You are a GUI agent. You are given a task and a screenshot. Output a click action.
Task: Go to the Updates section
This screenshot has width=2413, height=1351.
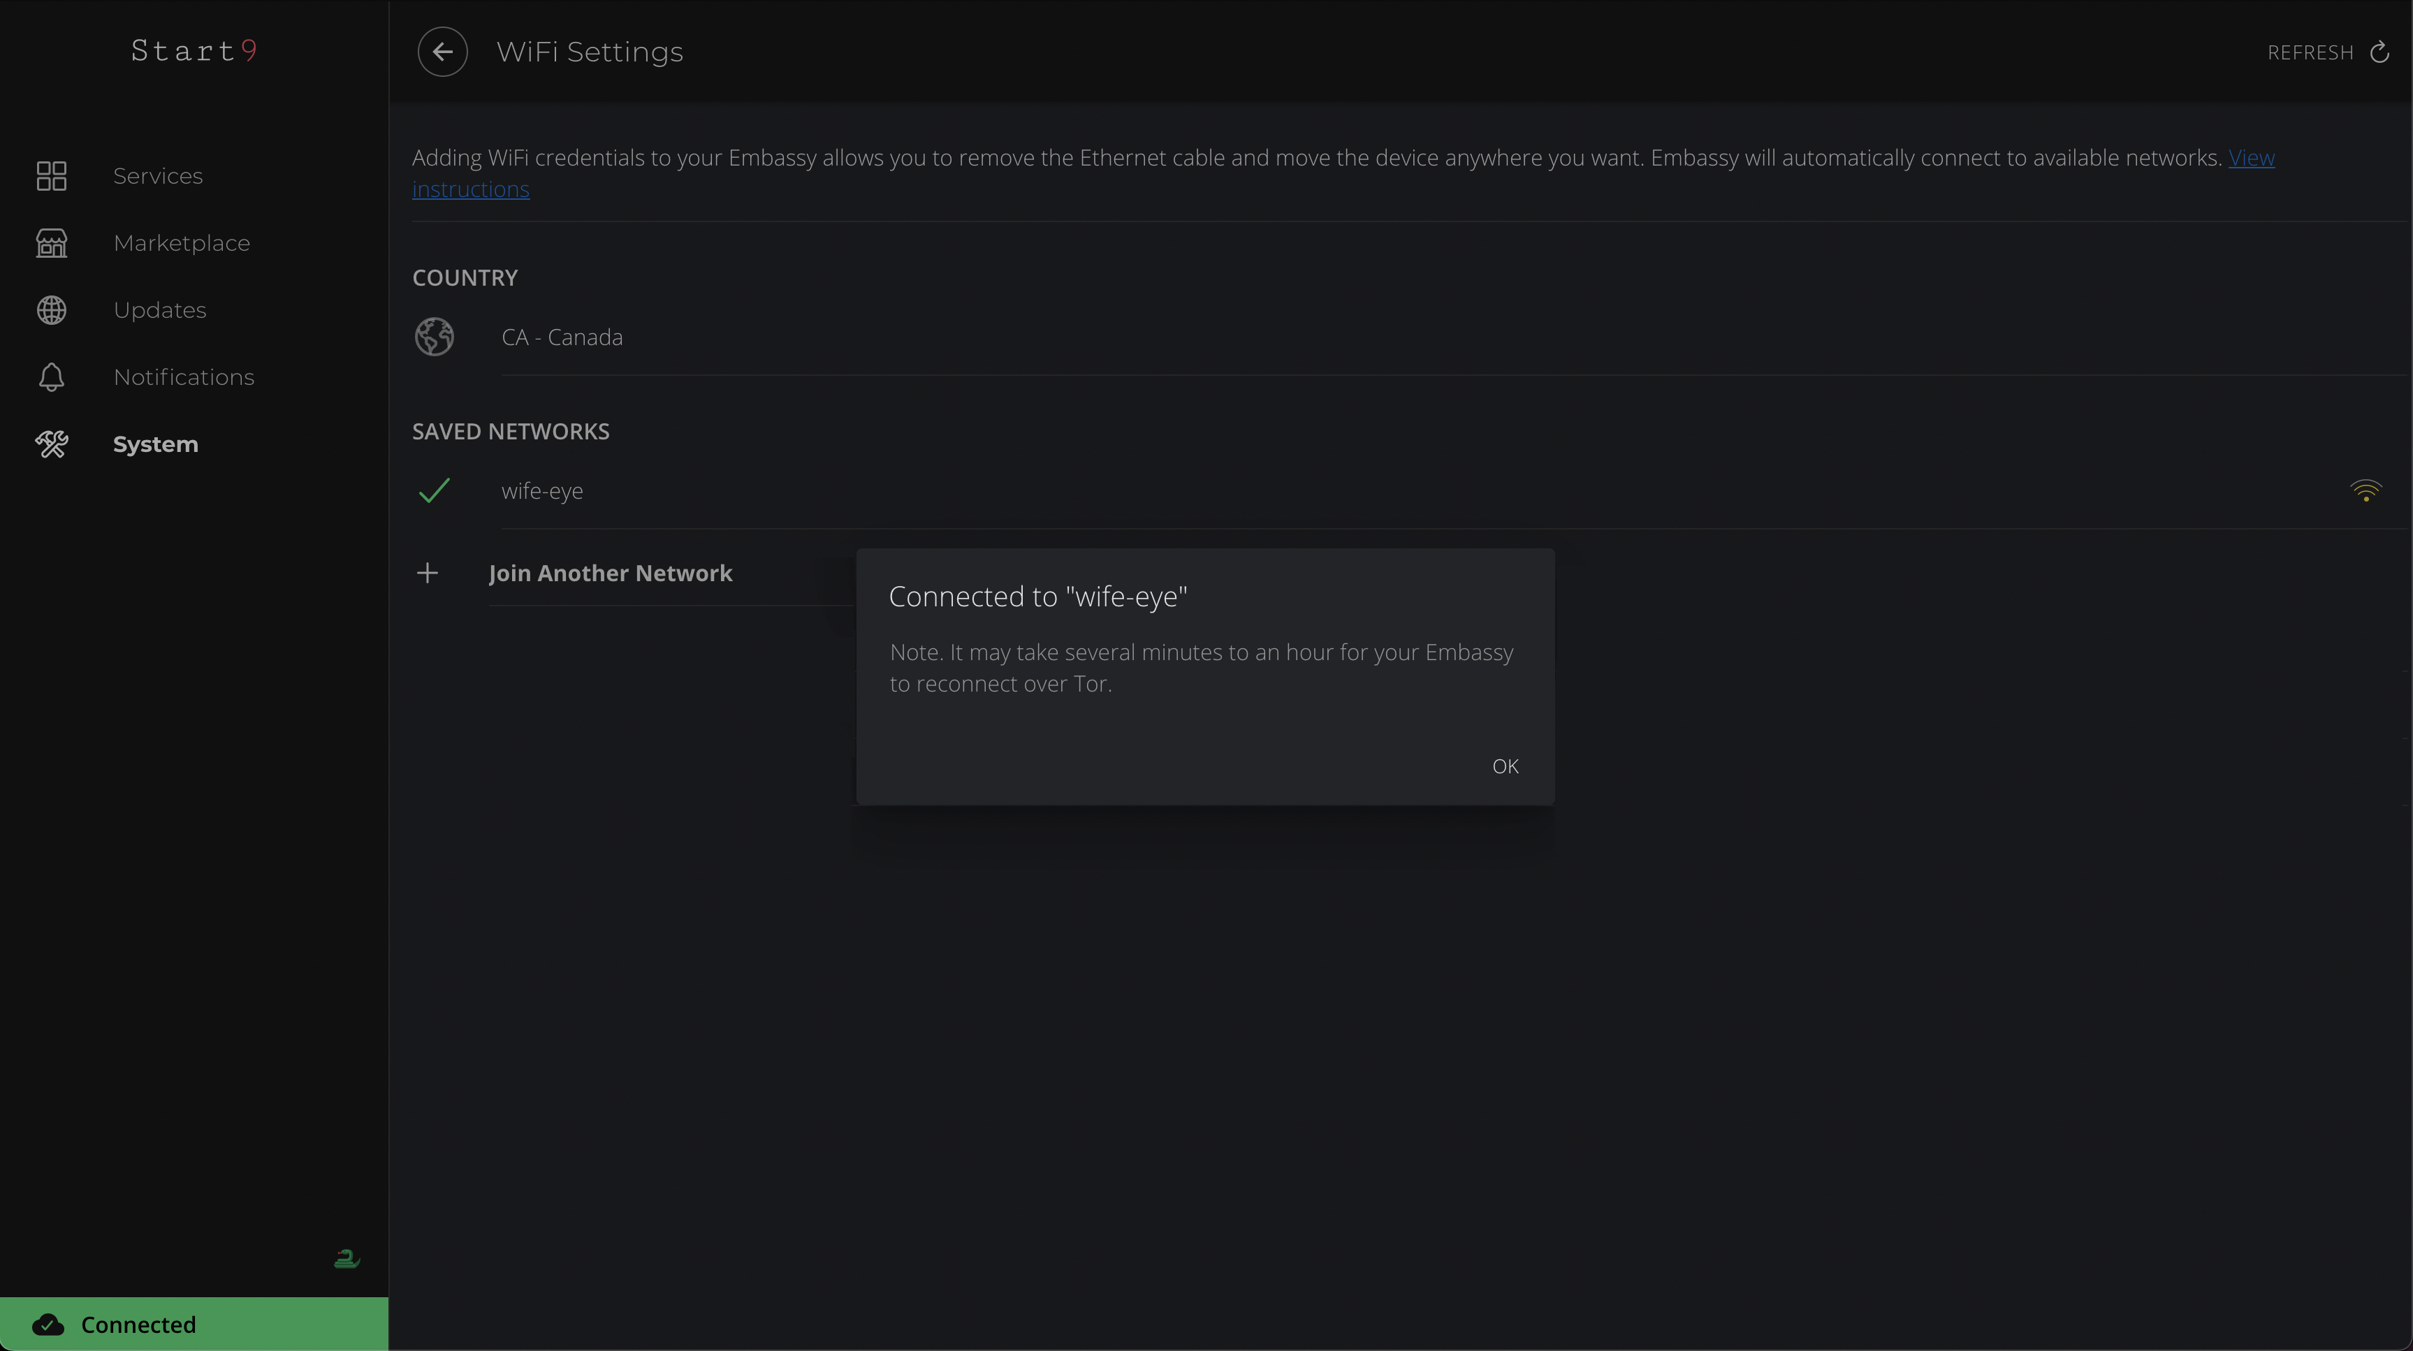tap(159, 310)
